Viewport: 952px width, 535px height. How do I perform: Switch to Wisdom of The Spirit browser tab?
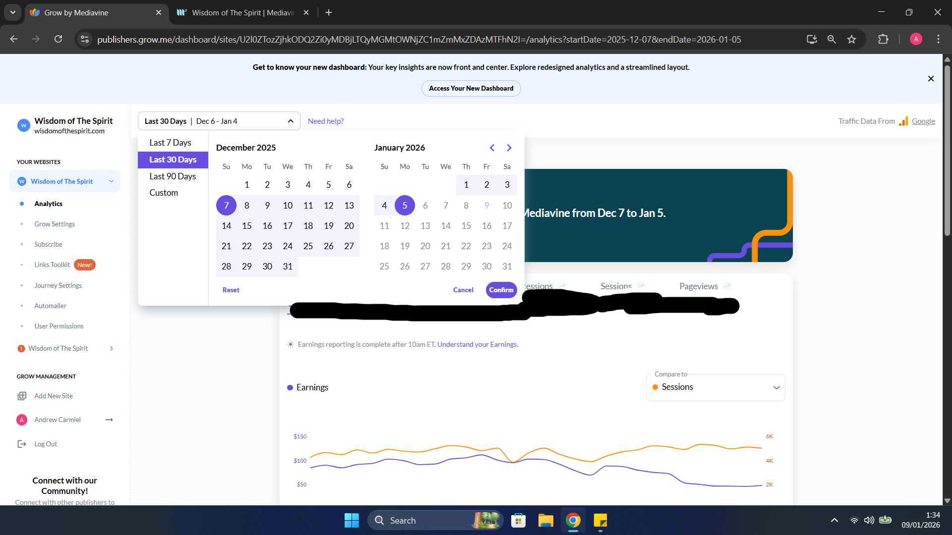pyautogui.click(x=243, y=12)
